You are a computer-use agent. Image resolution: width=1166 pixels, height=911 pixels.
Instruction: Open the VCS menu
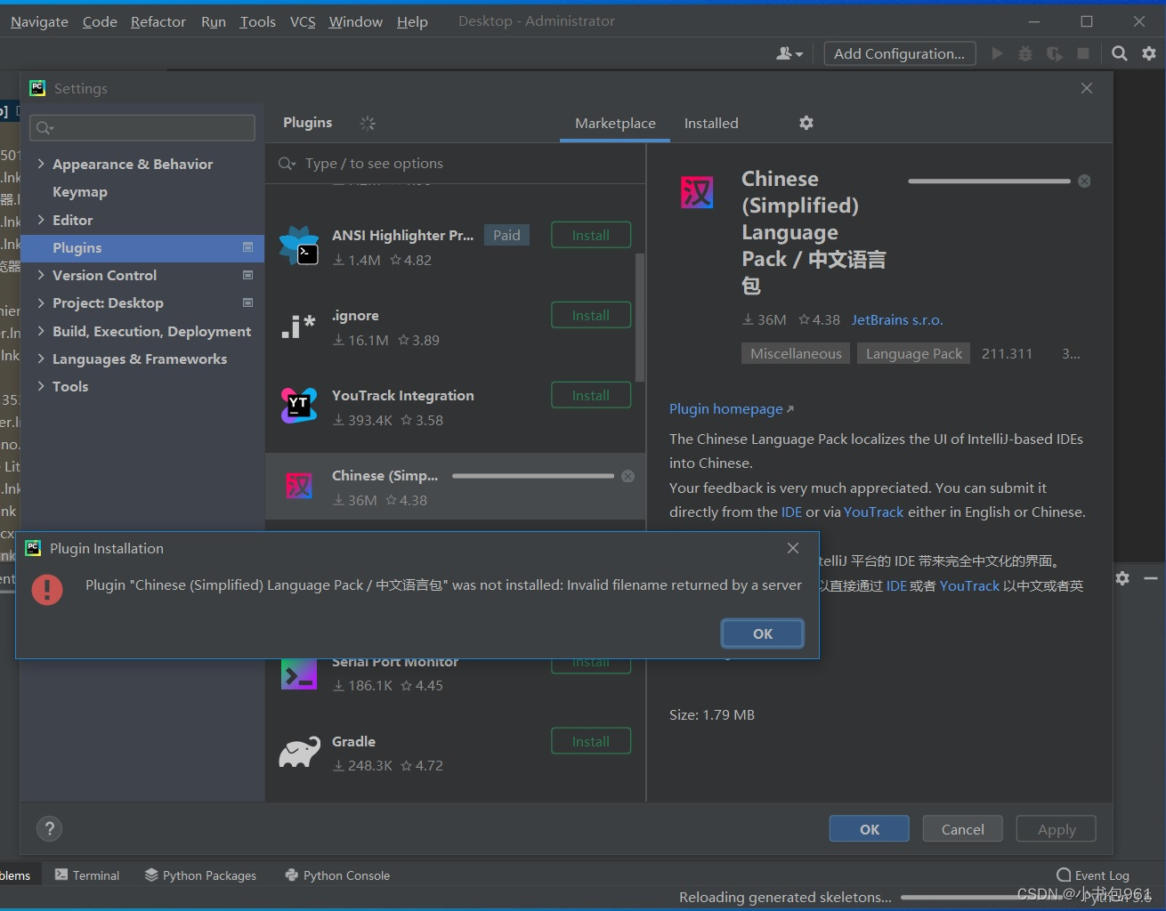point(303,21)
